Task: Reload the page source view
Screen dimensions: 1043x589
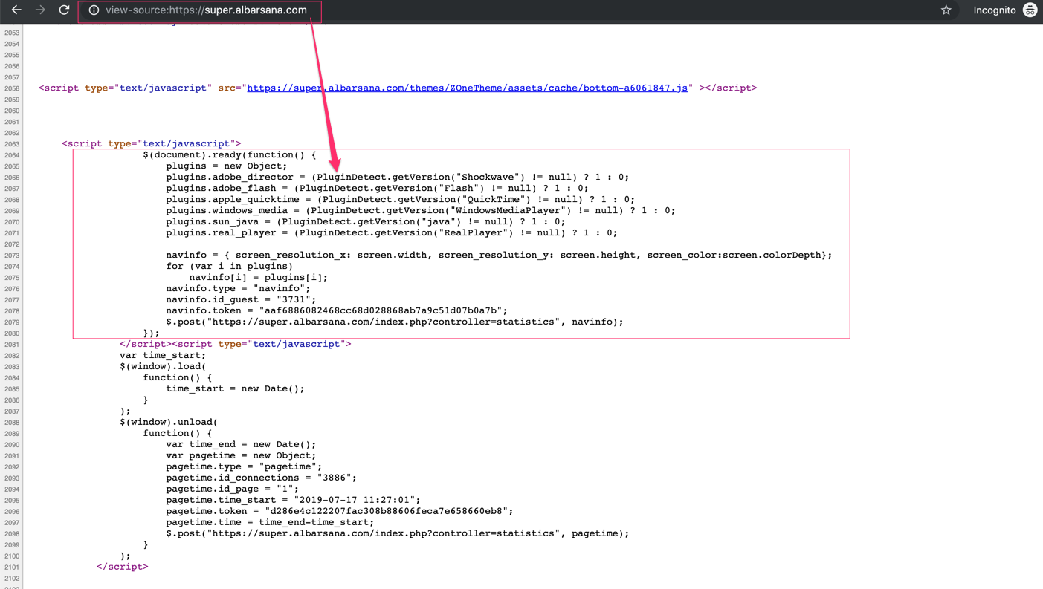Action: coord(64,10)
